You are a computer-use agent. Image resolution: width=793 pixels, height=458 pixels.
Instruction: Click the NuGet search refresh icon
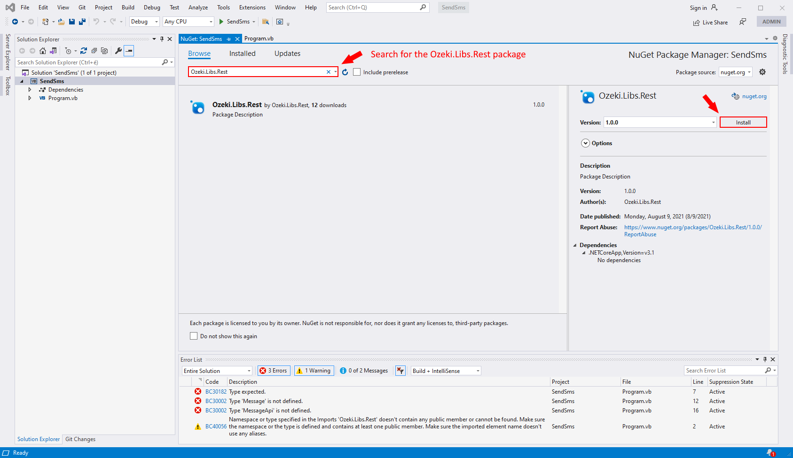pos(345,72)
